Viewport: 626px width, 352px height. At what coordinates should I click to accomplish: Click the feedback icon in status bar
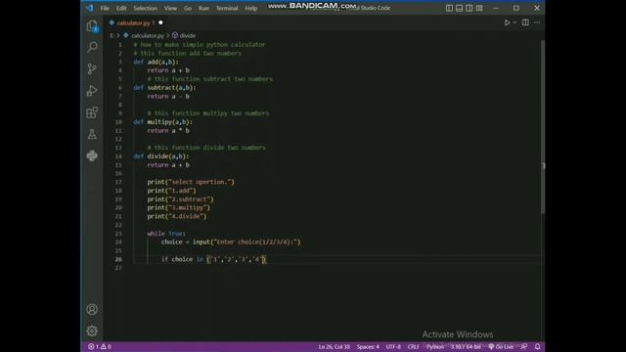[x=524, y=347]
